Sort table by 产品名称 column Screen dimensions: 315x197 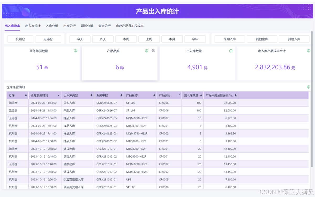tap(154, 95)
